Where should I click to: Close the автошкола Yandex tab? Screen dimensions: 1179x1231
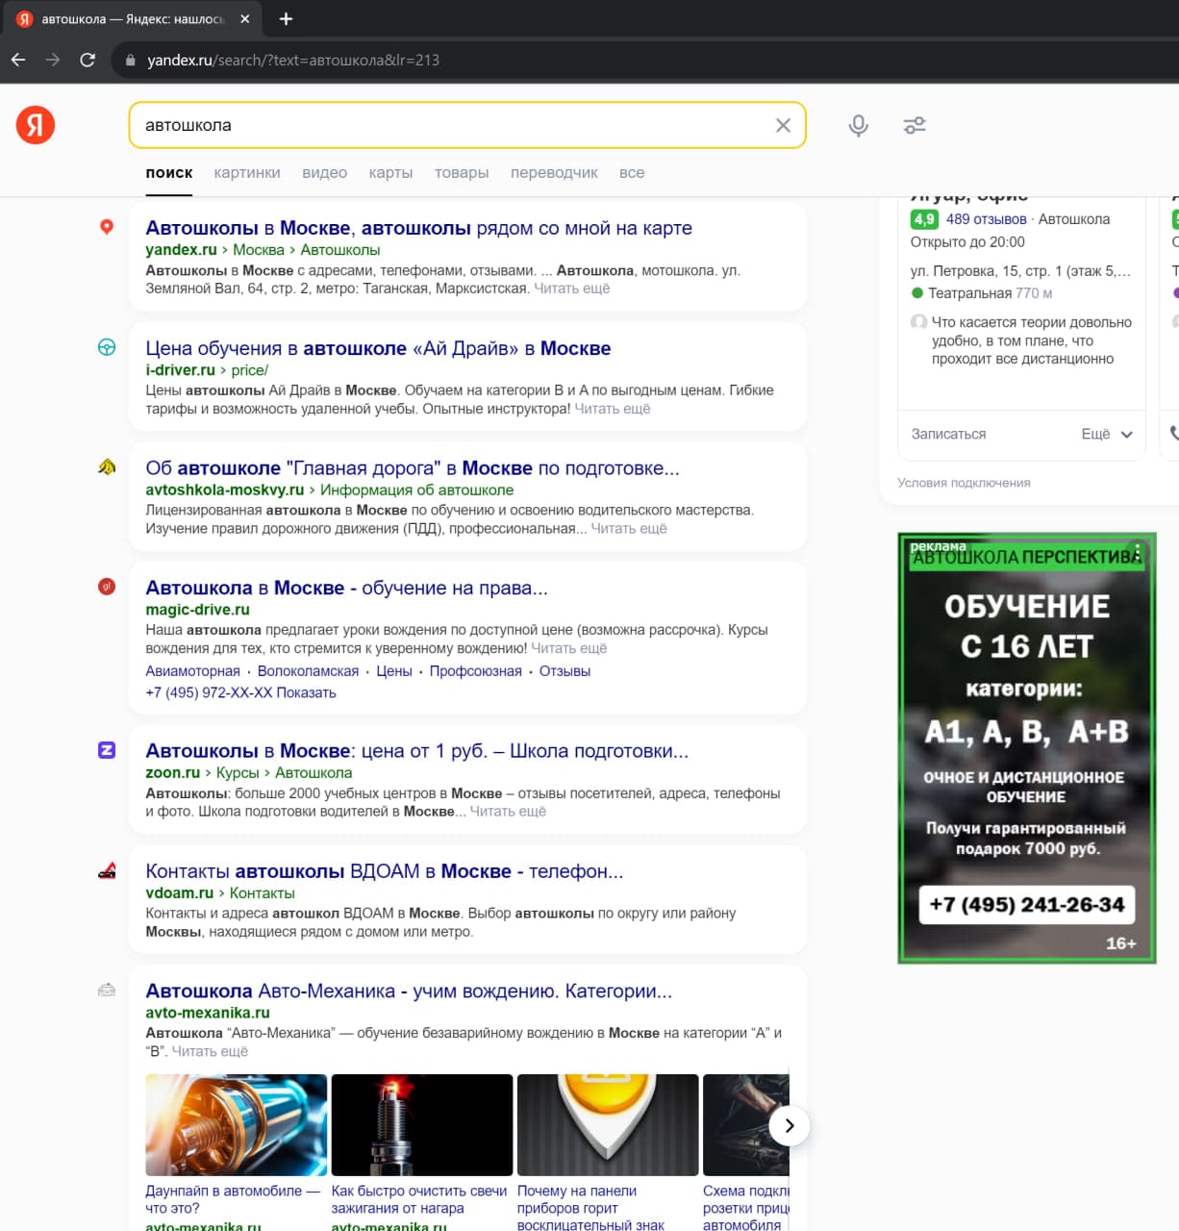coord(245,18)
